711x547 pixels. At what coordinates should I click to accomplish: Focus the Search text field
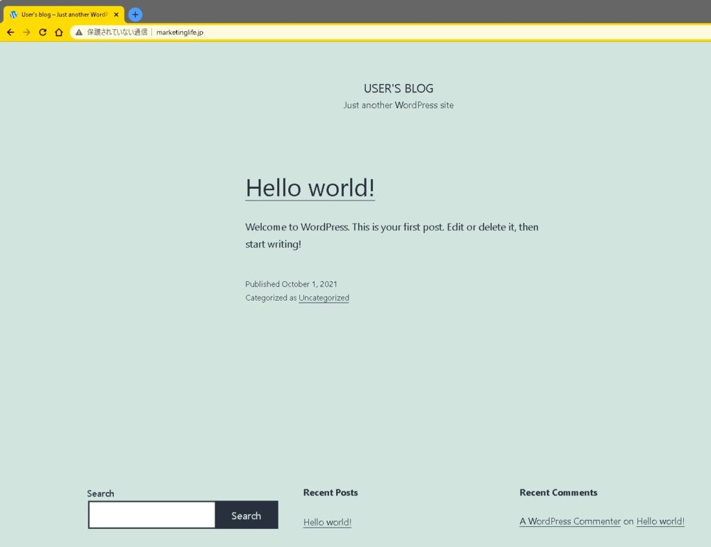pos(152,515)
